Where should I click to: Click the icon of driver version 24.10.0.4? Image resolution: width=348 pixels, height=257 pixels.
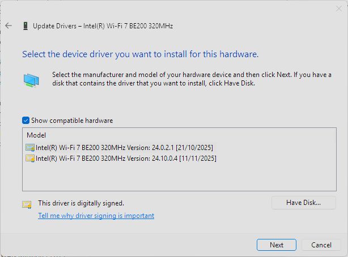pos(30,159)
